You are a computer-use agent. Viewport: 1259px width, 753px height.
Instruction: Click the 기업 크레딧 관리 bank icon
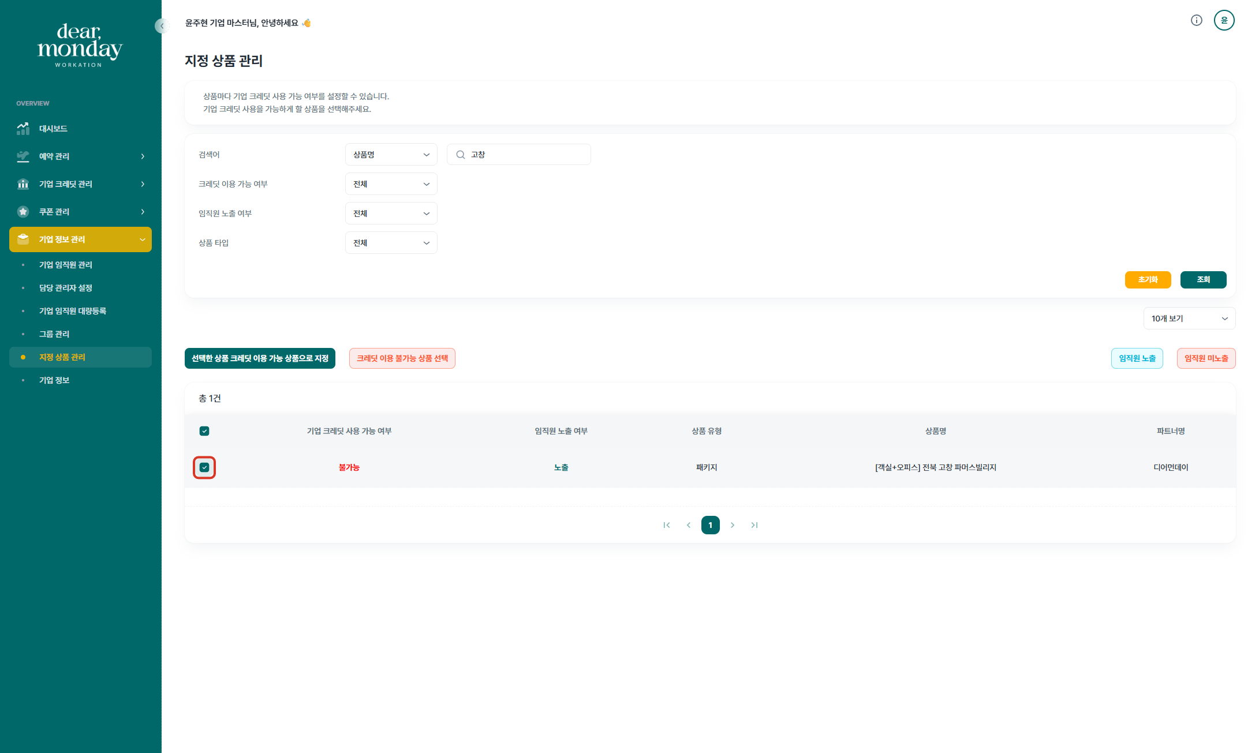click(x=23, y=184)
